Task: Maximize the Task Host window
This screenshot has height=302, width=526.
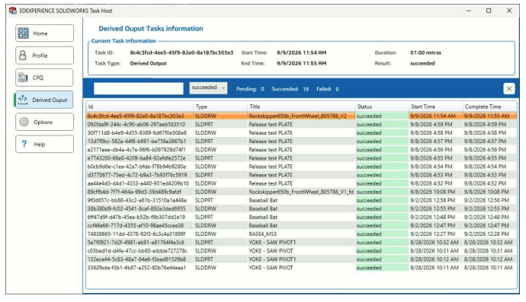Action: coord(489,11)
